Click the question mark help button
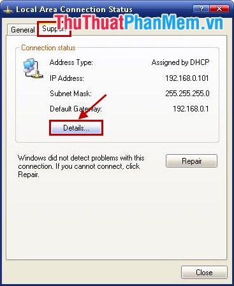The image size is (234, 286). tap(201, 9)
